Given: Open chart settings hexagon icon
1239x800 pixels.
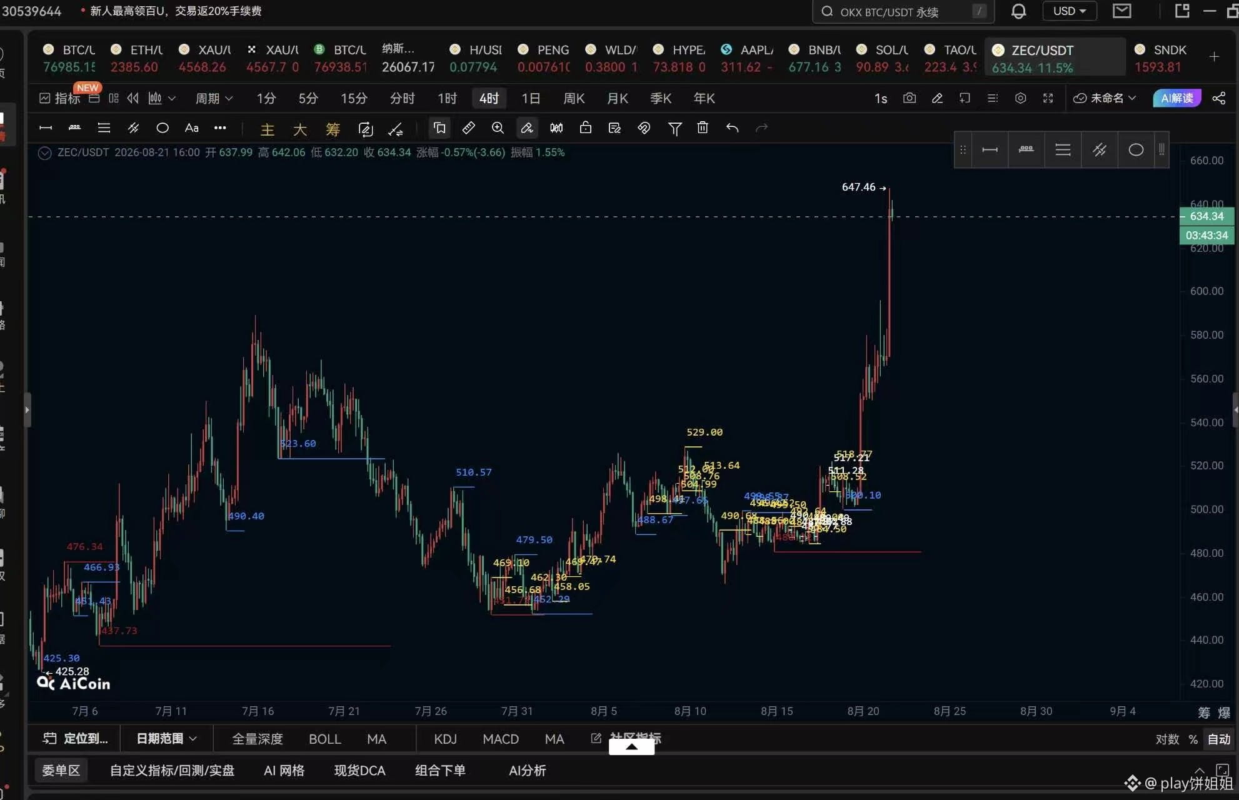Looking at the screenshot, I should (1021, 98).
